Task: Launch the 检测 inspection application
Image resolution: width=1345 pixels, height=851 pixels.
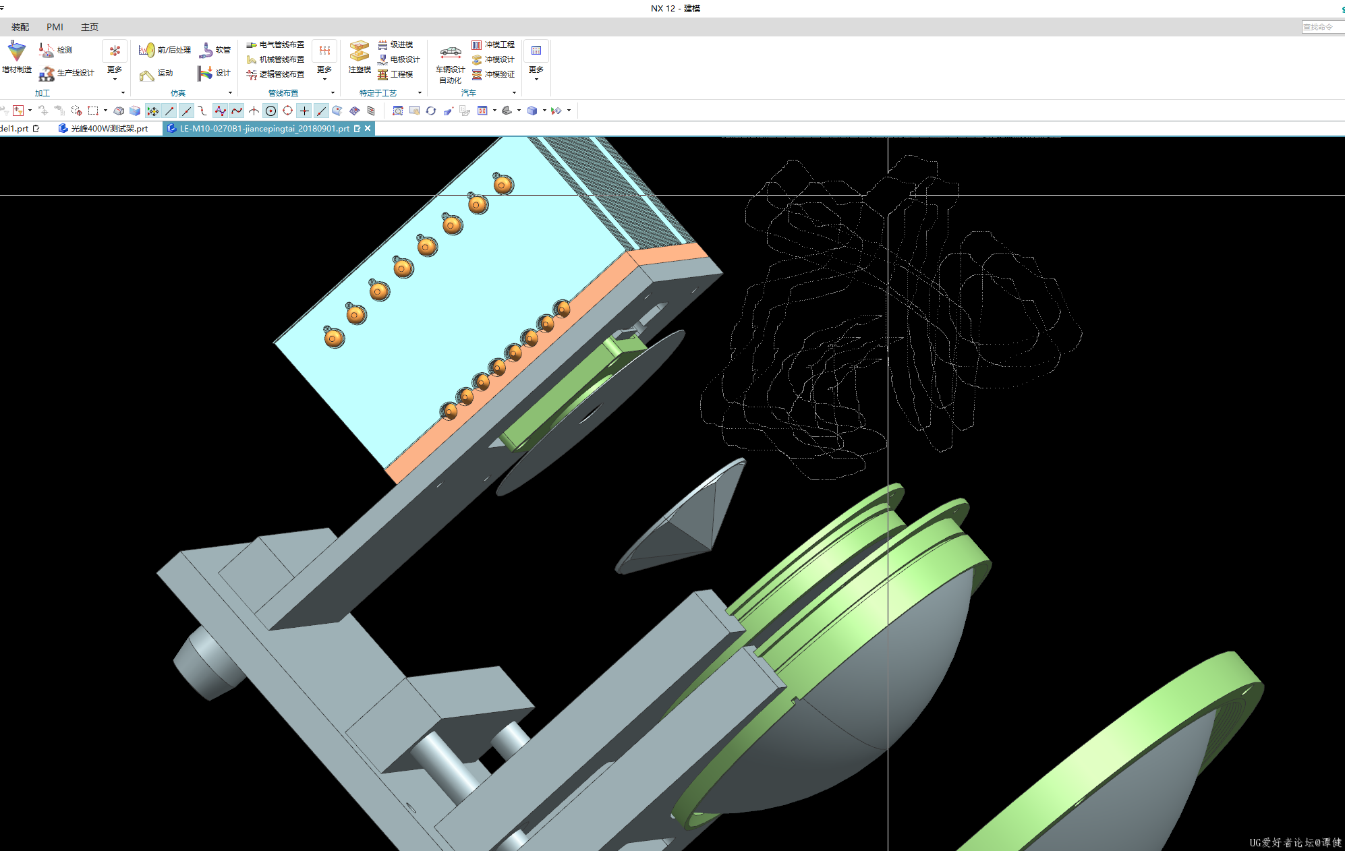Action: (x=55, y=50)
